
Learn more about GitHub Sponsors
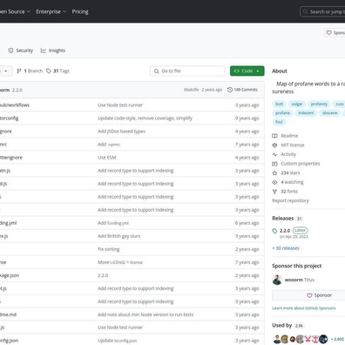pyautogui.click(x=304, y=308)
